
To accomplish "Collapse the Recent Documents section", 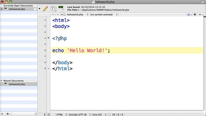I will (1, 81).
